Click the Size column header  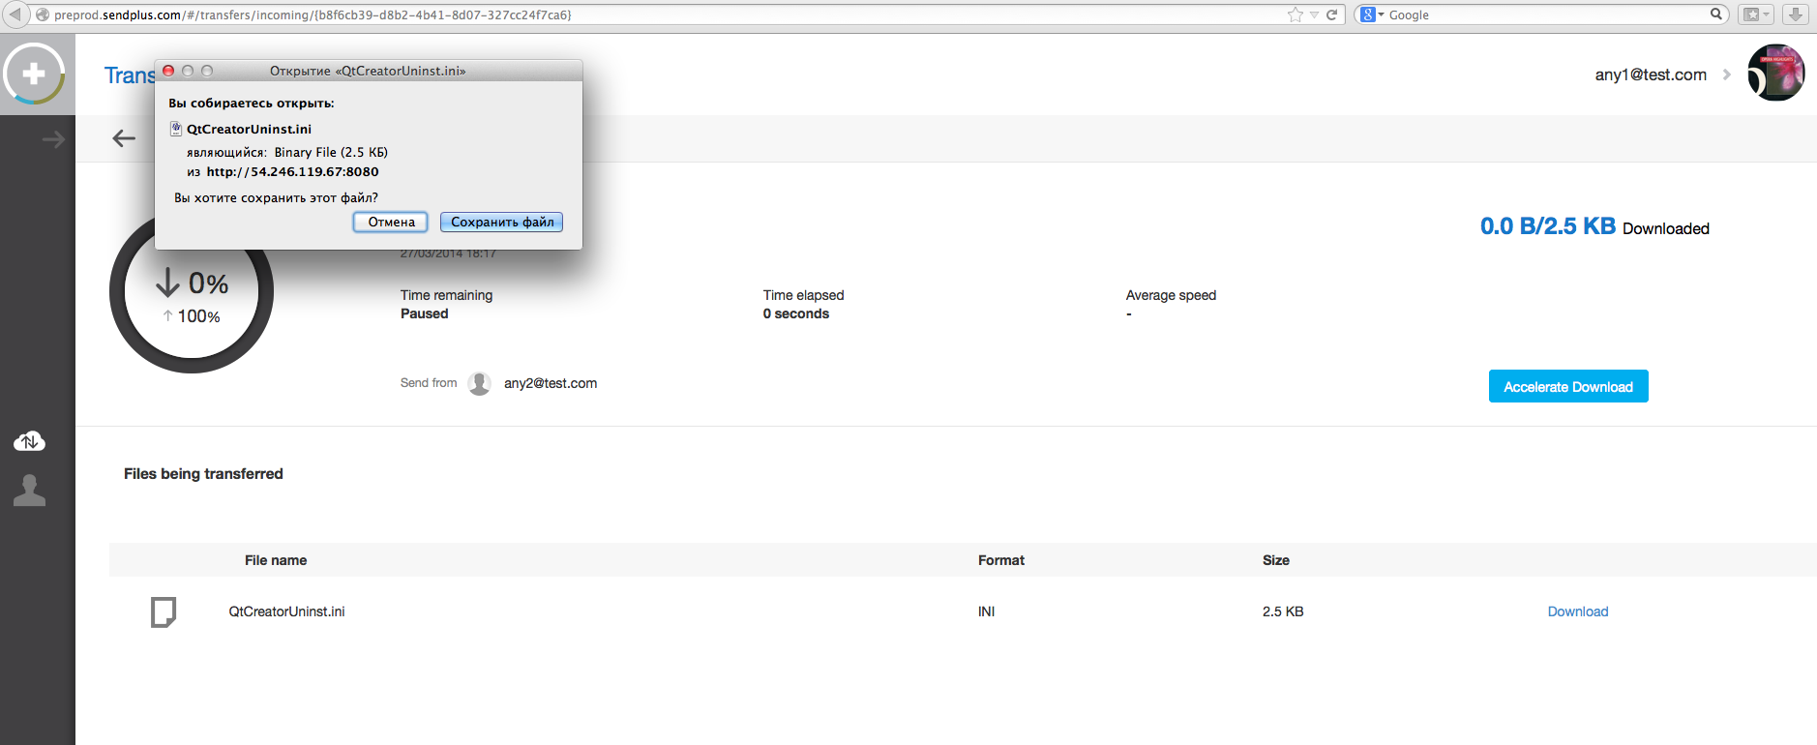1276,560
